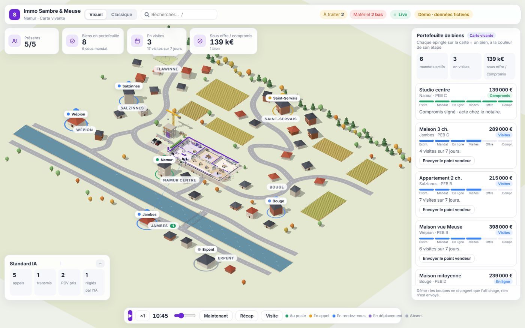525x328 pixels.
Task: Switch to the Visuel view
Action: tap(96, 15)
